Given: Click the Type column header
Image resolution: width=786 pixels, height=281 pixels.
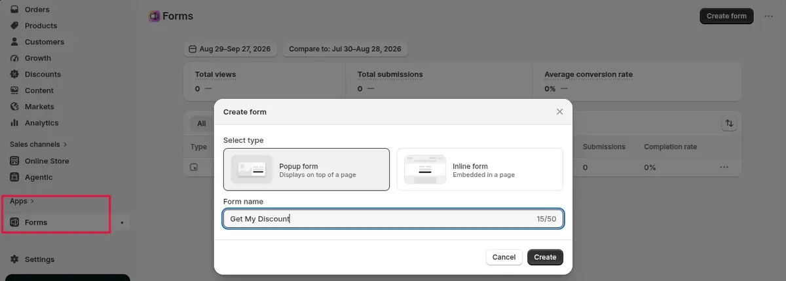Looking at the screenshot, I should pos(198,147).
